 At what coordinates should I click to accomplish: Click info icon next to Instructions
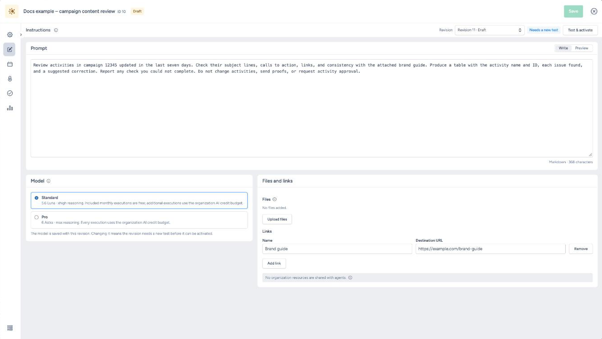point(56,30)
